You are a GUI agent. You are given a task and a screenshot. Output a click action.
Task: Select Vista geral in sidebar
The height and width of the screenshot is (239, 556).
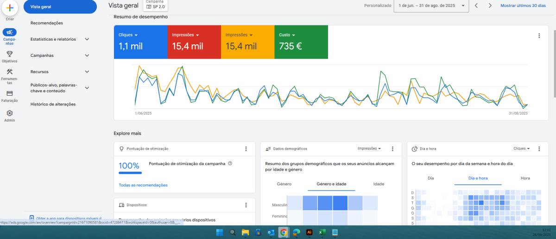coord(60,7)
